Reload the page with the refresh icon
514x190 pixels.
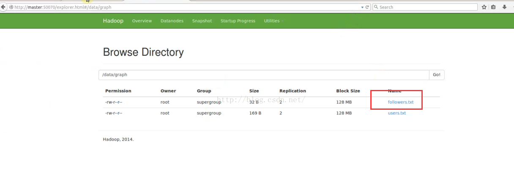367,7
